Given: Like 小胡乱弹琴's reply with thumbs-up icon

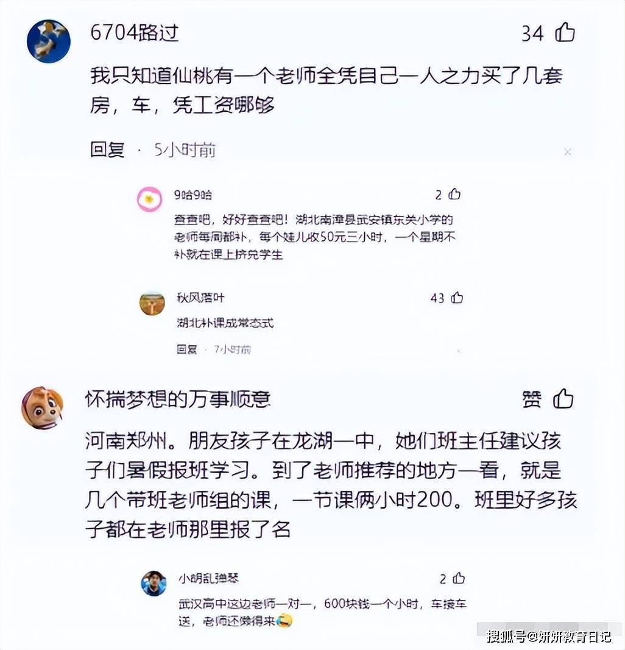Looking at the screenshot, I should point(459,578).
